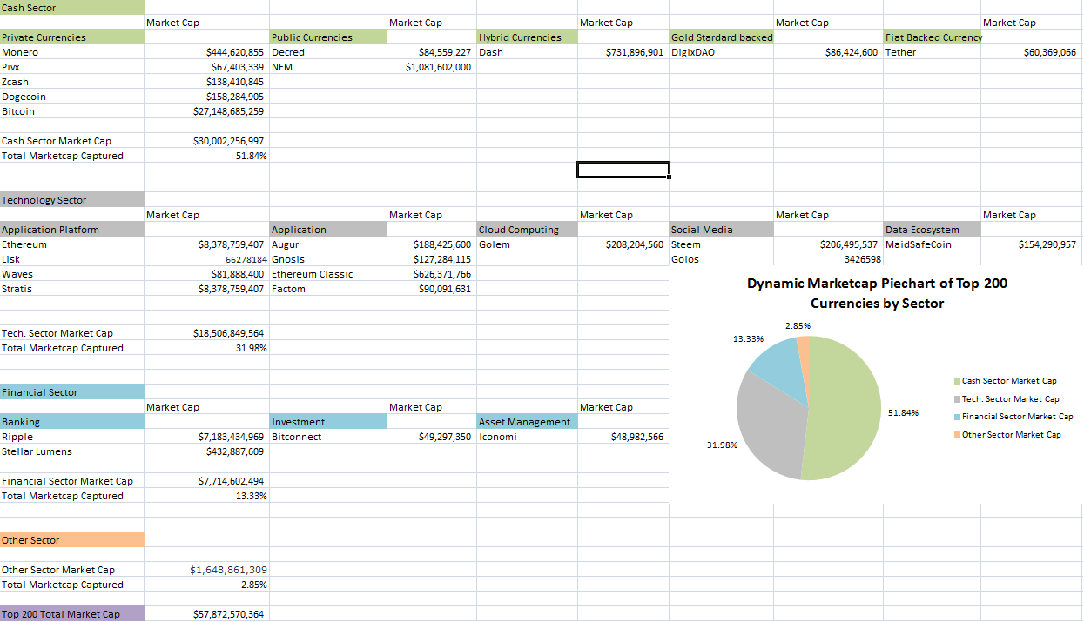
Task: Click the Banking header cell
Action: click(72, 422)
